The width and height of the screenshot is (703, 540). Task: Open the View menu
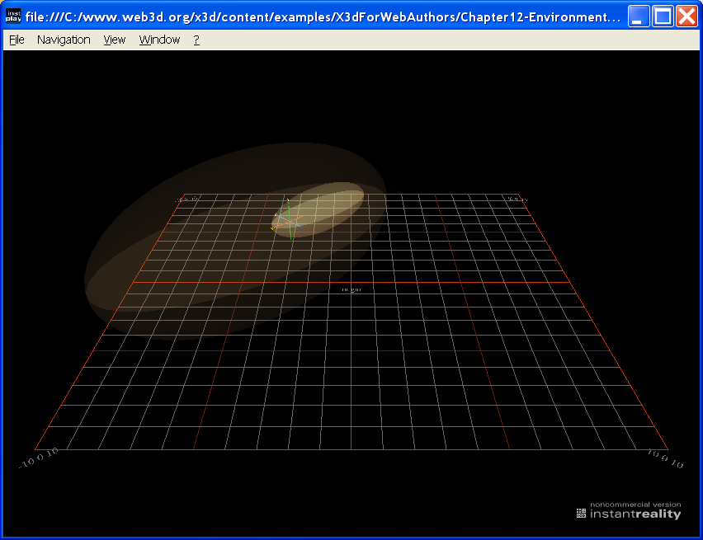click(114, 39)
